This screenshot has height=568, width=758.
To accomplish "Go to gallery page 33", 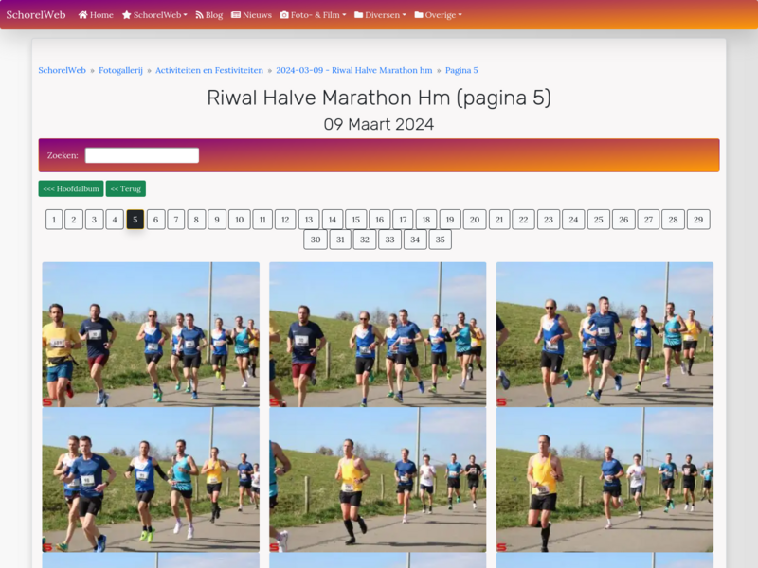I will click(x=390, y=240).
